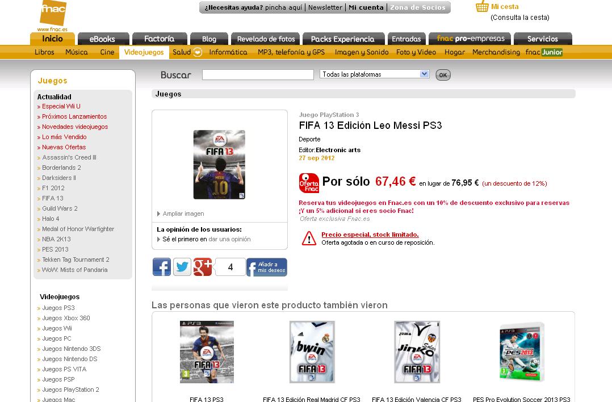Switch to Factoría tab
Image resolution: width=612 pixels, height=402 pixels.
click(x=160, y=39)
